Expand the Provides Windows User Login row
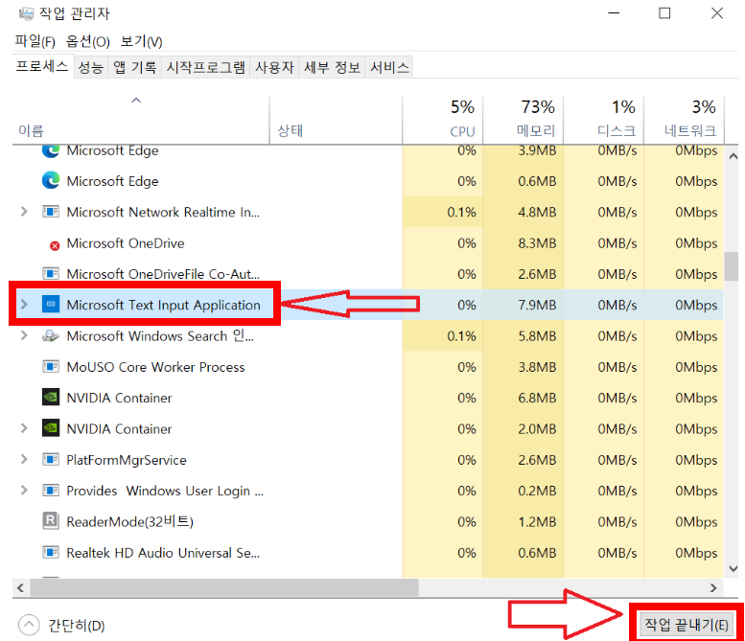The width and height of the screenshot is (745, 641). 24,491
